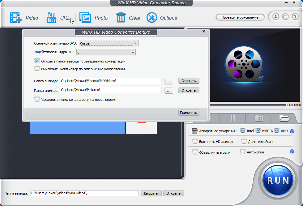Screen dimensions: 303x206
Task: Enable Автокопия checkbox
Action: pos(242,152)
